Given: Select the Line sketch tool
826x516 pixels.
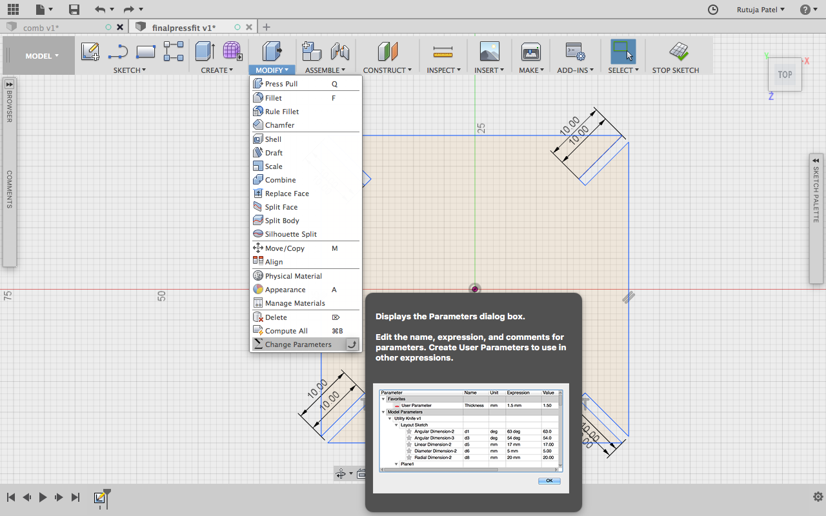Looking at the screenshot, I should click(x=118, y=52).
